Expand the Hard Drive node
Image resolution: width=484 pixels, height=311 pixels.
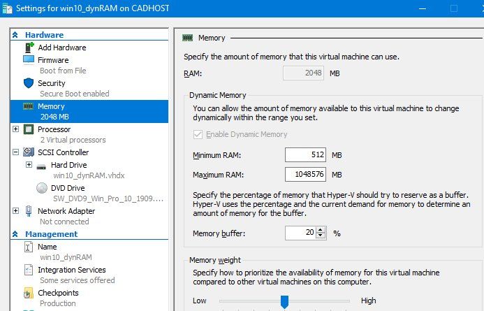pyautogui.click(x=29, y=165)
